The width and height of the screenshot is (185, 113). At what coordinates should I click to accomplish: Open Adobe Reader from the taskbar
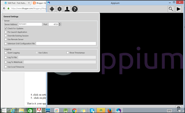(x=39, y=111)
